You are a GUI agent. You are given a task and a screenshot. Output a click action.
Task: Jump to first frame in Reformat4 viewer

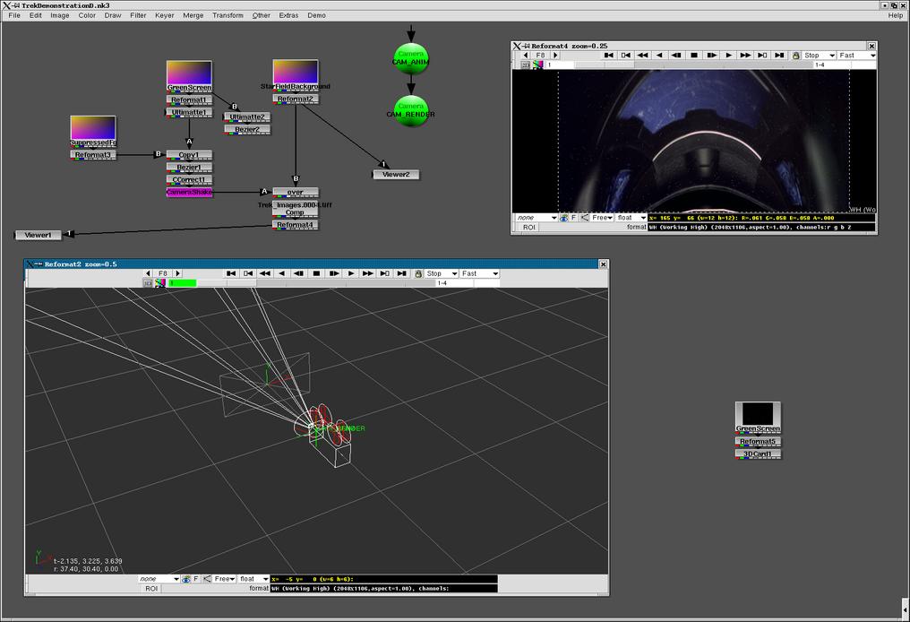(x=608, y=56)
